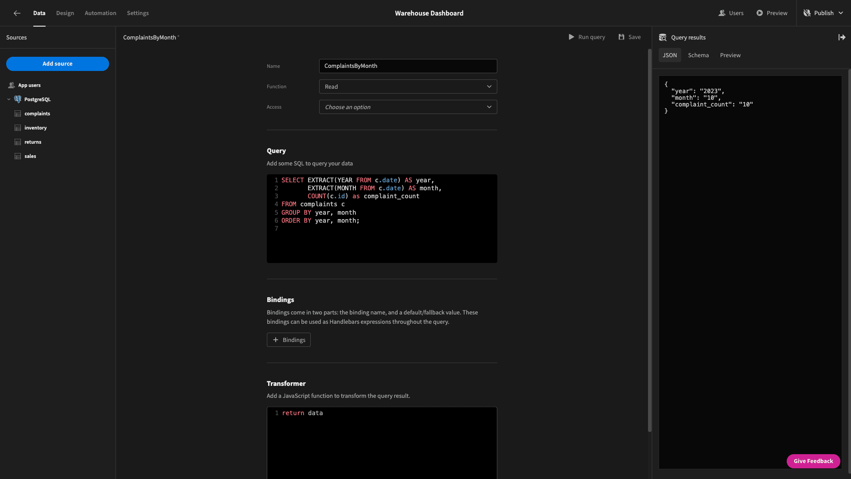The width and height of the screenshot is (851, 479).
Task: Open the Automation tab
Action: (x=101, y=13)
